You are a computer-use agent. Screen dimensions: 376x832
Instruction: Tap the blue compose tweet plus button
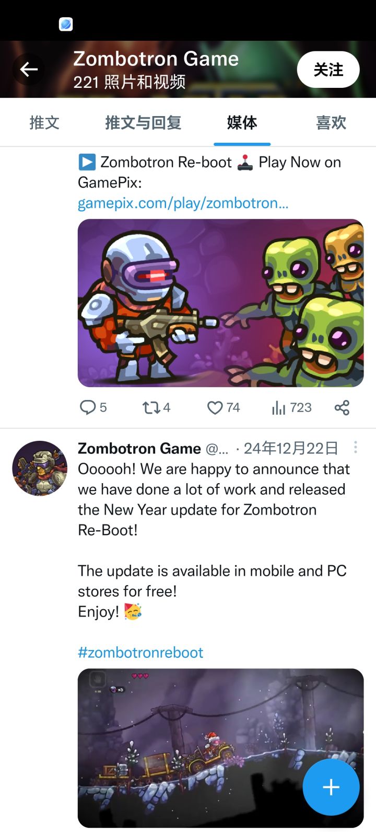tap(331, 787)
